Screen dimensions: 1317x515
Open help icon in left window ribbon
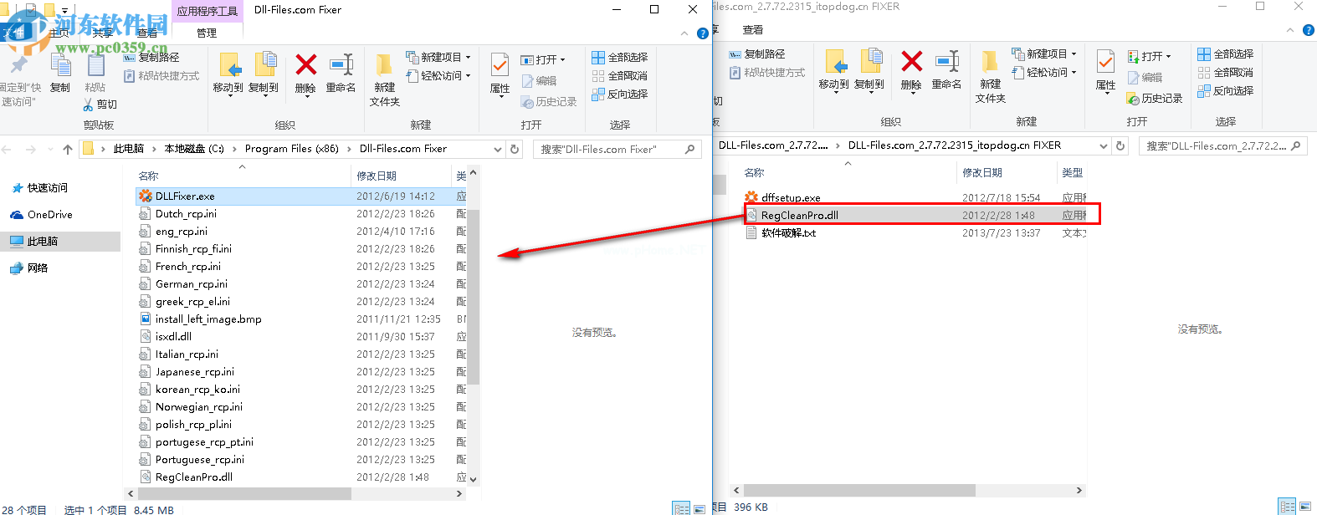(x=703, y=33)
